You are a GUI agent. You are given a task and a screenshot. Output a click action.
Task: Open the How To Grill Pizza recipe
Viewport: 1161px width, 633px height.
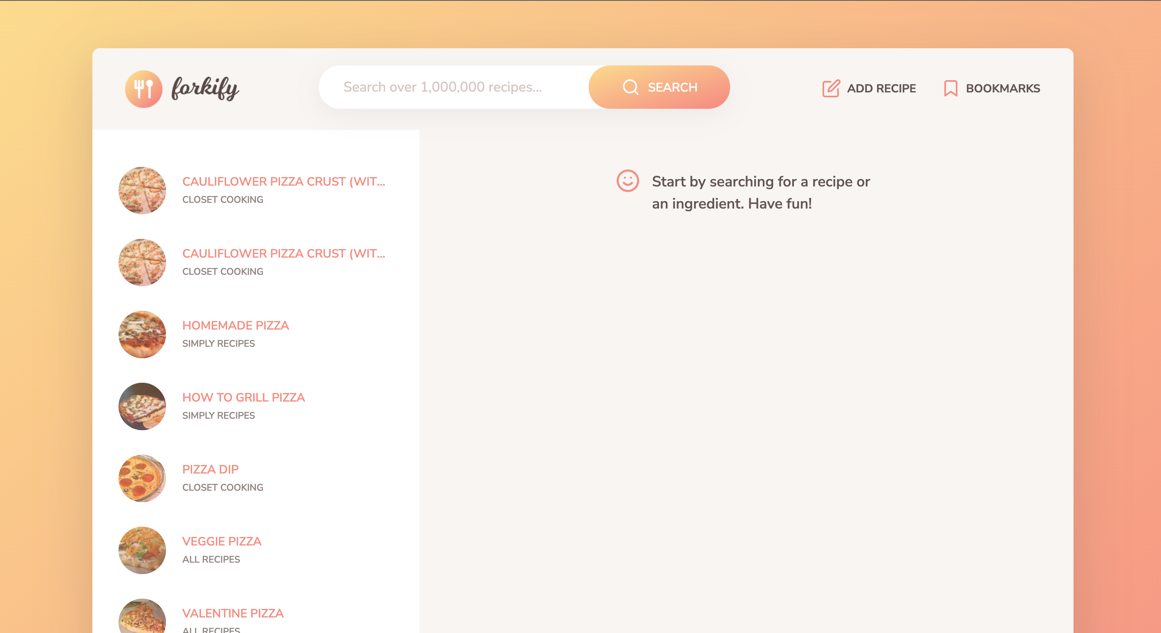point(243,397)
